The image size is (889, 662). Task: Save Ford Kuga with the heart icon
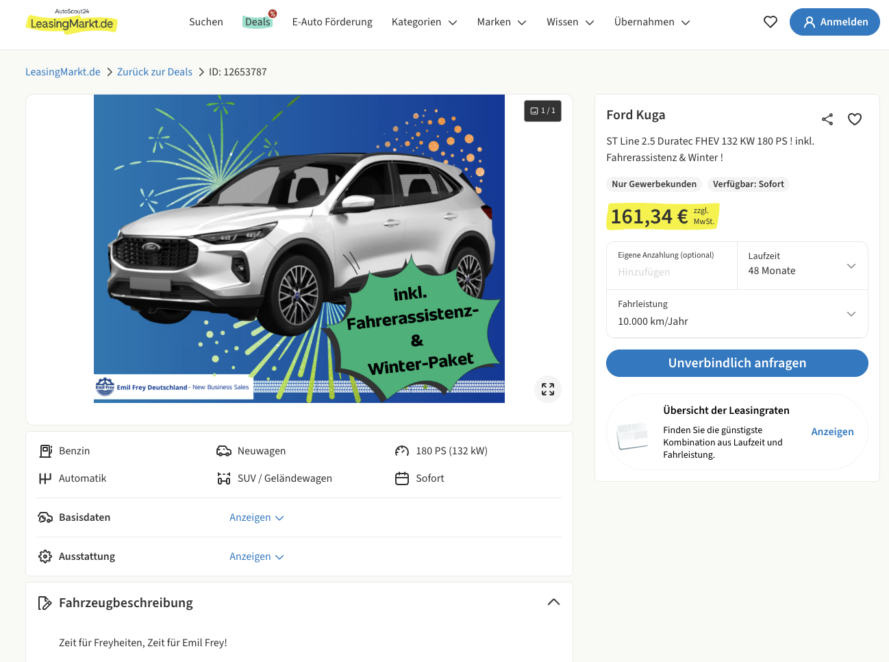(x=855, y=119)
